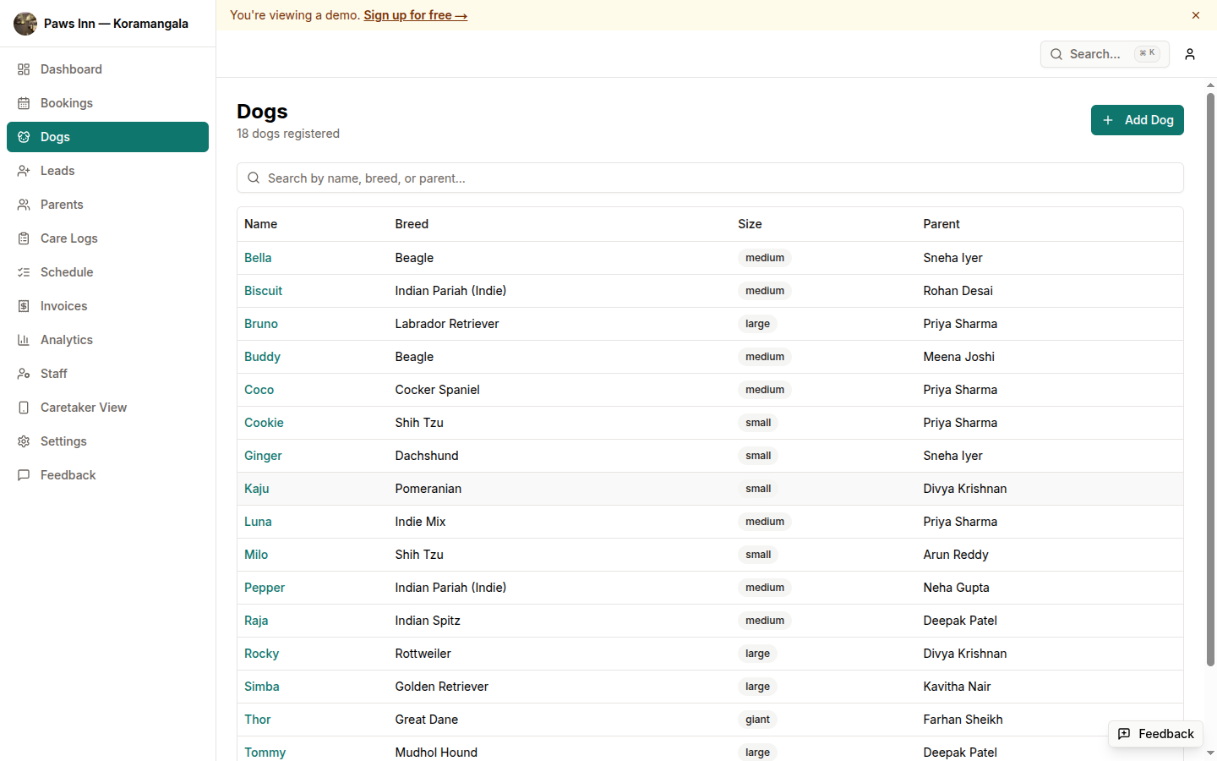Click the Invoices receipt icon
The width and height of the screenshot is (1217, 761).
pos(24,306)
